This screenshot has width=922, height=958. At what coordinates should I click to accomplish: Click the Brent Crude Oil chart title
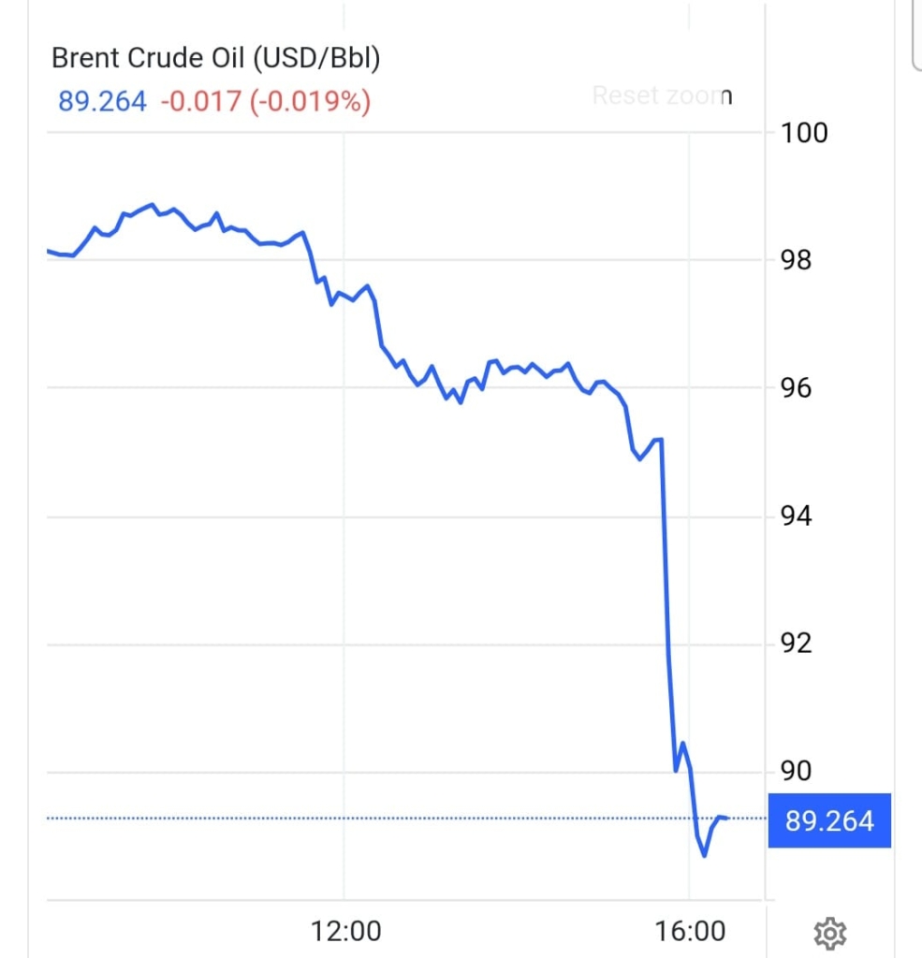pyautogui.click(x=215, y=58)
